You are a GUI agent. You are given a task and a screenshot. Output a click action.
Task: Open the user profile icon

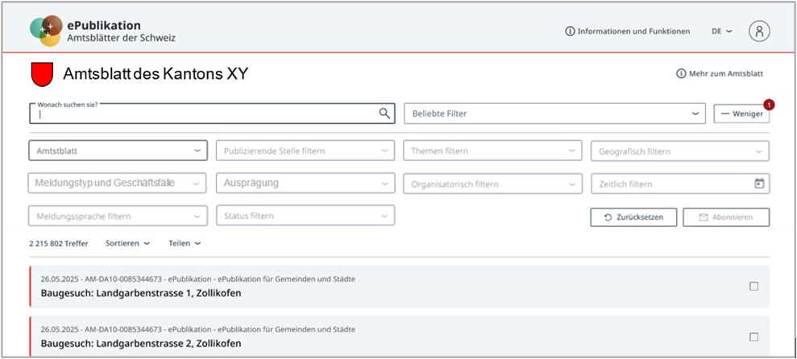click(x=759, y=31)
